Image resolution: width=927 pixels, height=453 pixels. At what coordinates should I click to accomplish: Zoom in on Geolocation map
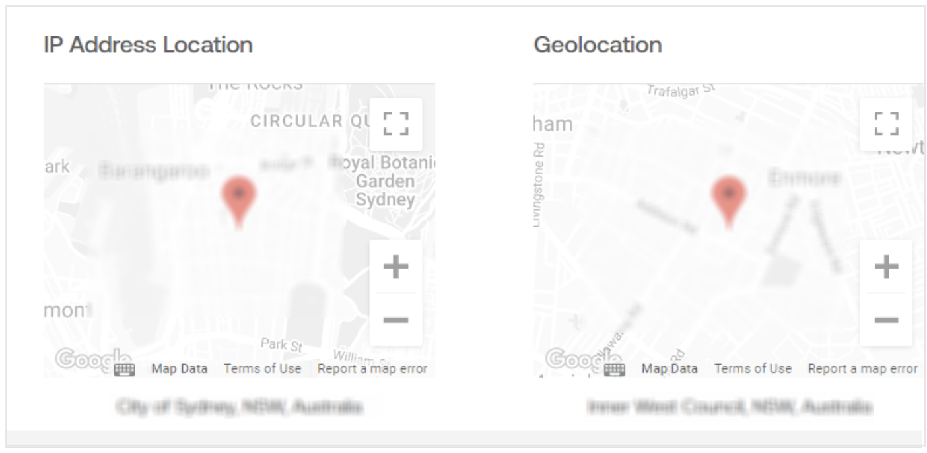[885, 267]
